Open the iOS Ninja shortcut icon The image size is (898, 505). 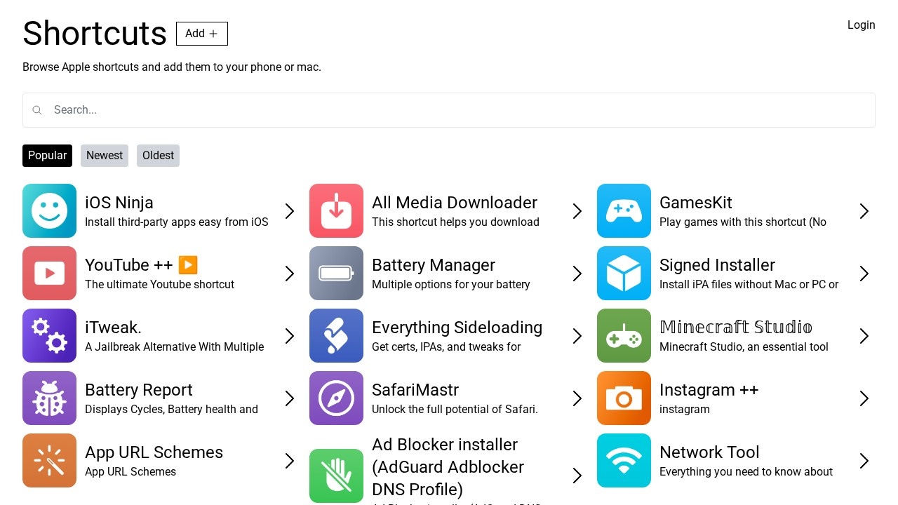pyautogui.click(x=49, y=210)
